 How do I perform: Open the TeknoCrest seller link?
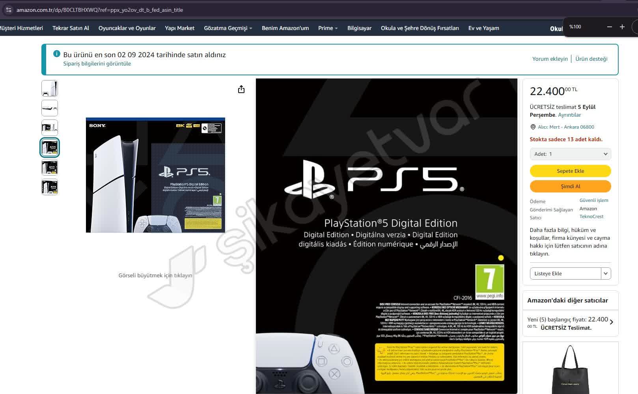coord(591,217)
